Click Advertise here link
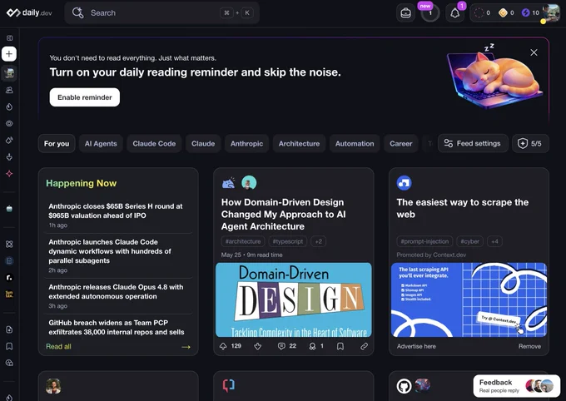 click(416, 346)
